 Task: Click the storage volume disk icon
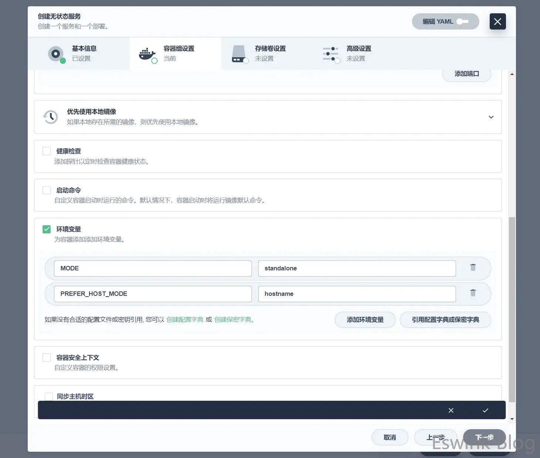(239, 54)
